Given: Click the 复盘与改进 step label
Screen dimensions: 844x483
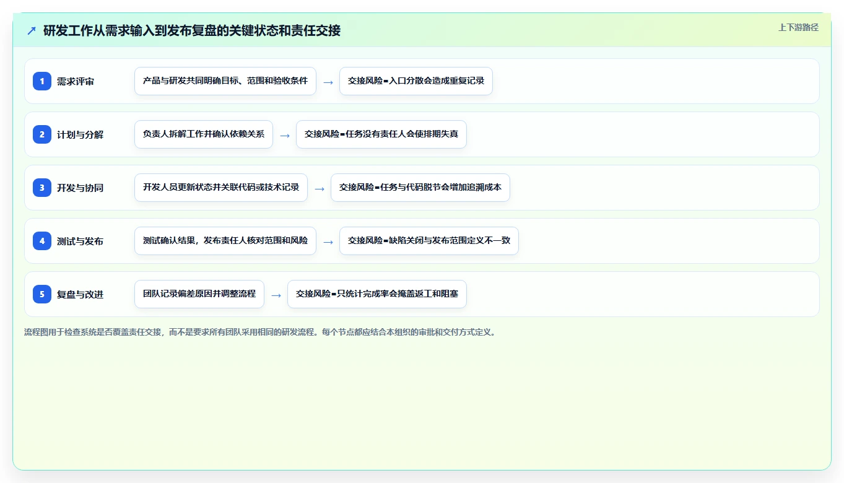Looking at the screenshot, I should (80, 294).
